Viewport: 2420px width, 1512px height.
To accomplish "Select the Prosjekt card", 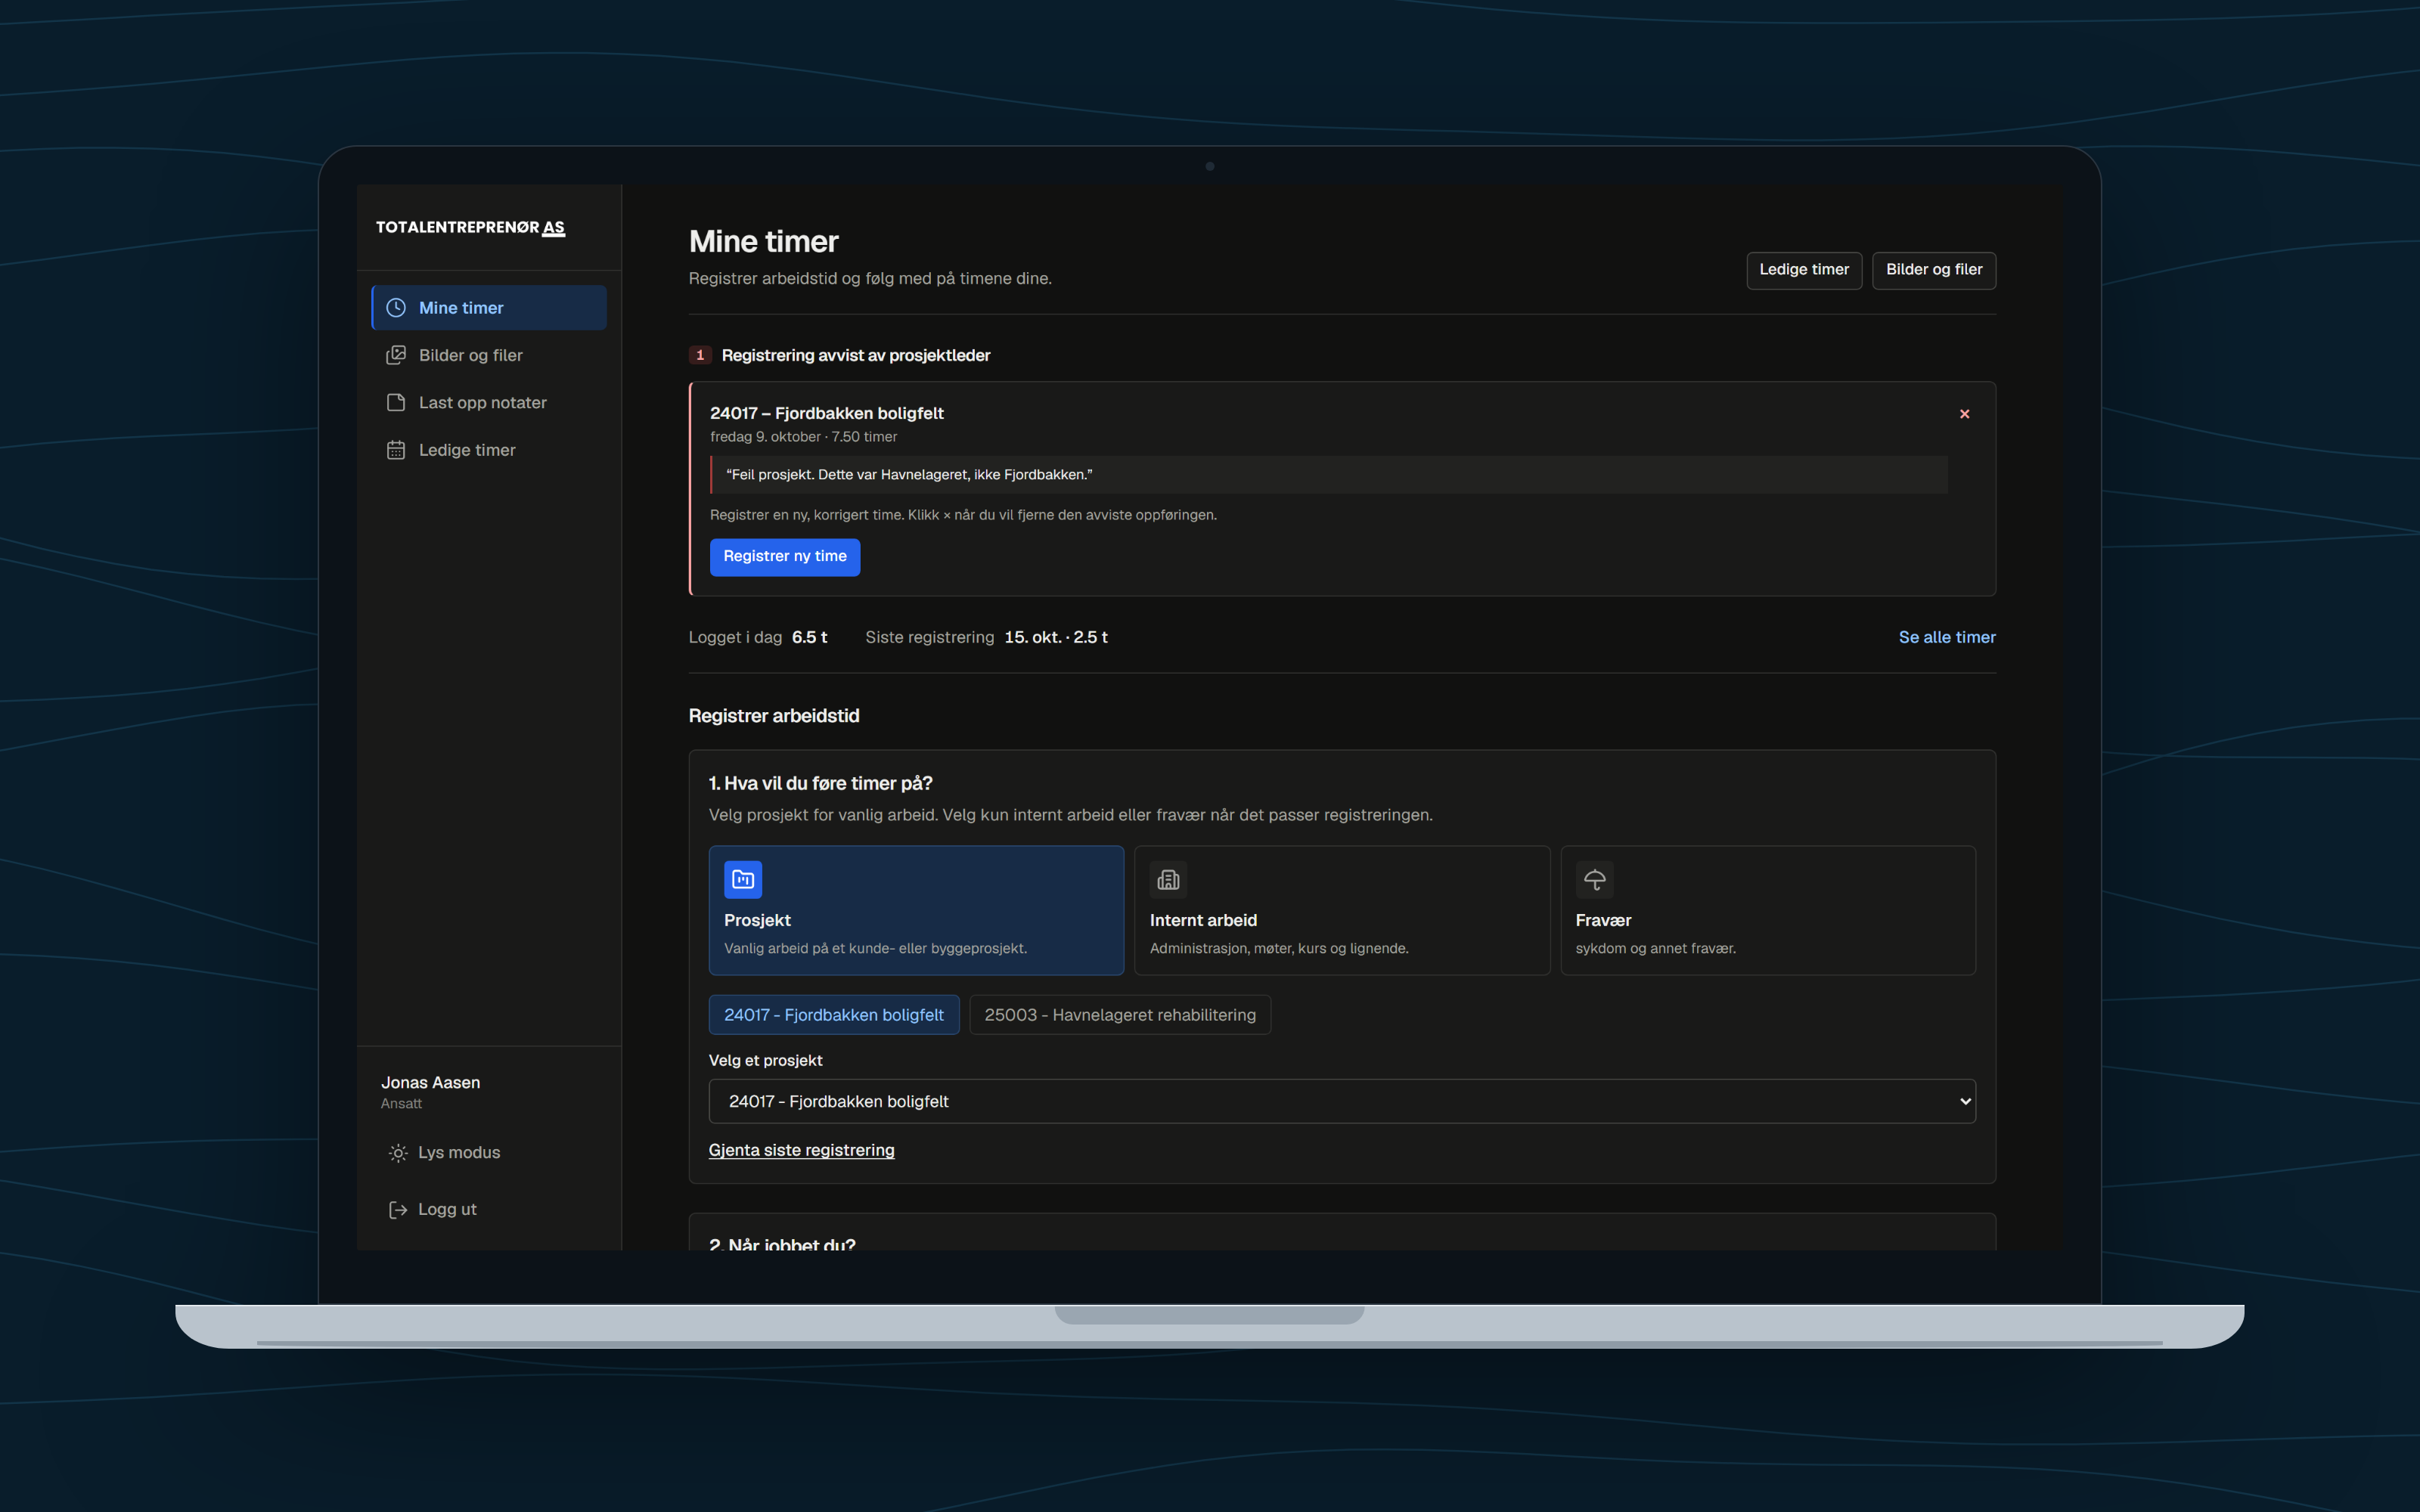I will click(x=916, y=910).
